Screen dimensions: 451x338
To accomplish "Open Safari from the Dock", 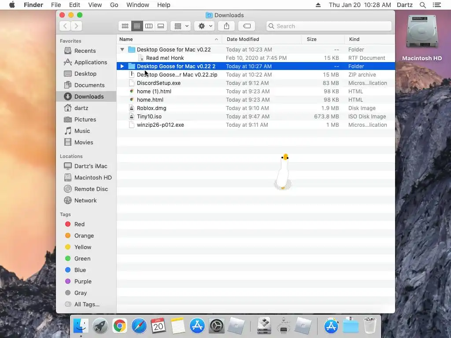I will click(x=139, y=326).
